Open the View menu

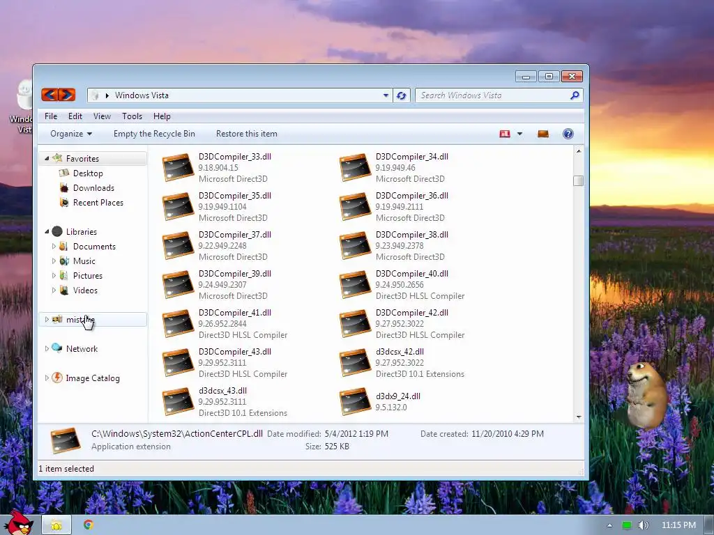[102, 116]
